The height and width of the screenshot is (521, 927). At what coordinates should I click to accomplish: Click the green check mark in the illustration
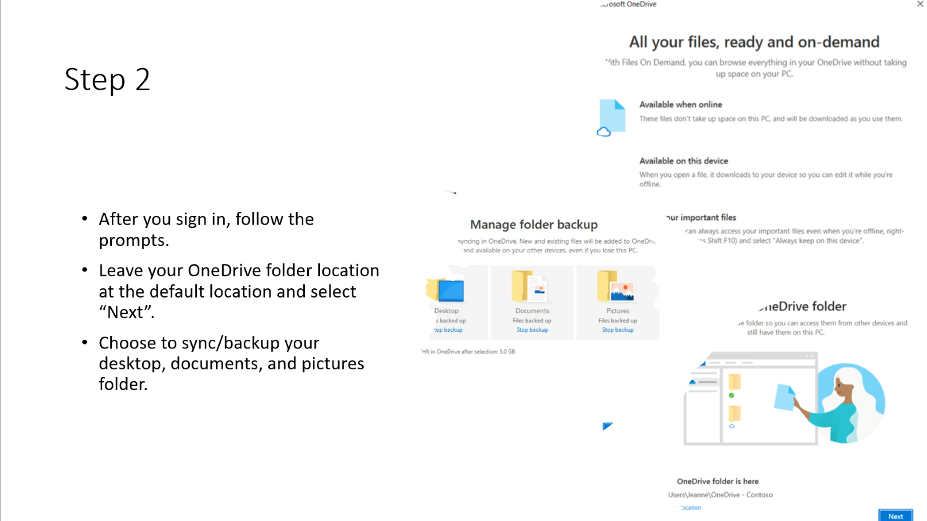(x=731, y=395)
